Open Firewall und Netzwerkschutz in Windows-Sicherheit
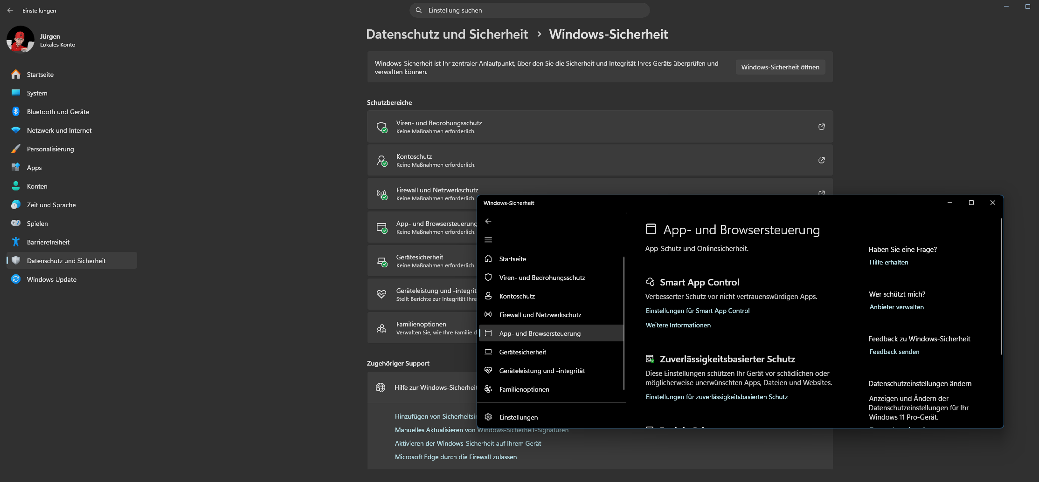The image size is (1039, 482). (x=551, y=315)
